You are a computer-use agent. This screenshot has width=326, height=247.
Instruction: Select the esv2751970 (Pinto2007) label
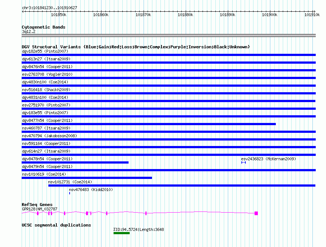tap(46, 105)
